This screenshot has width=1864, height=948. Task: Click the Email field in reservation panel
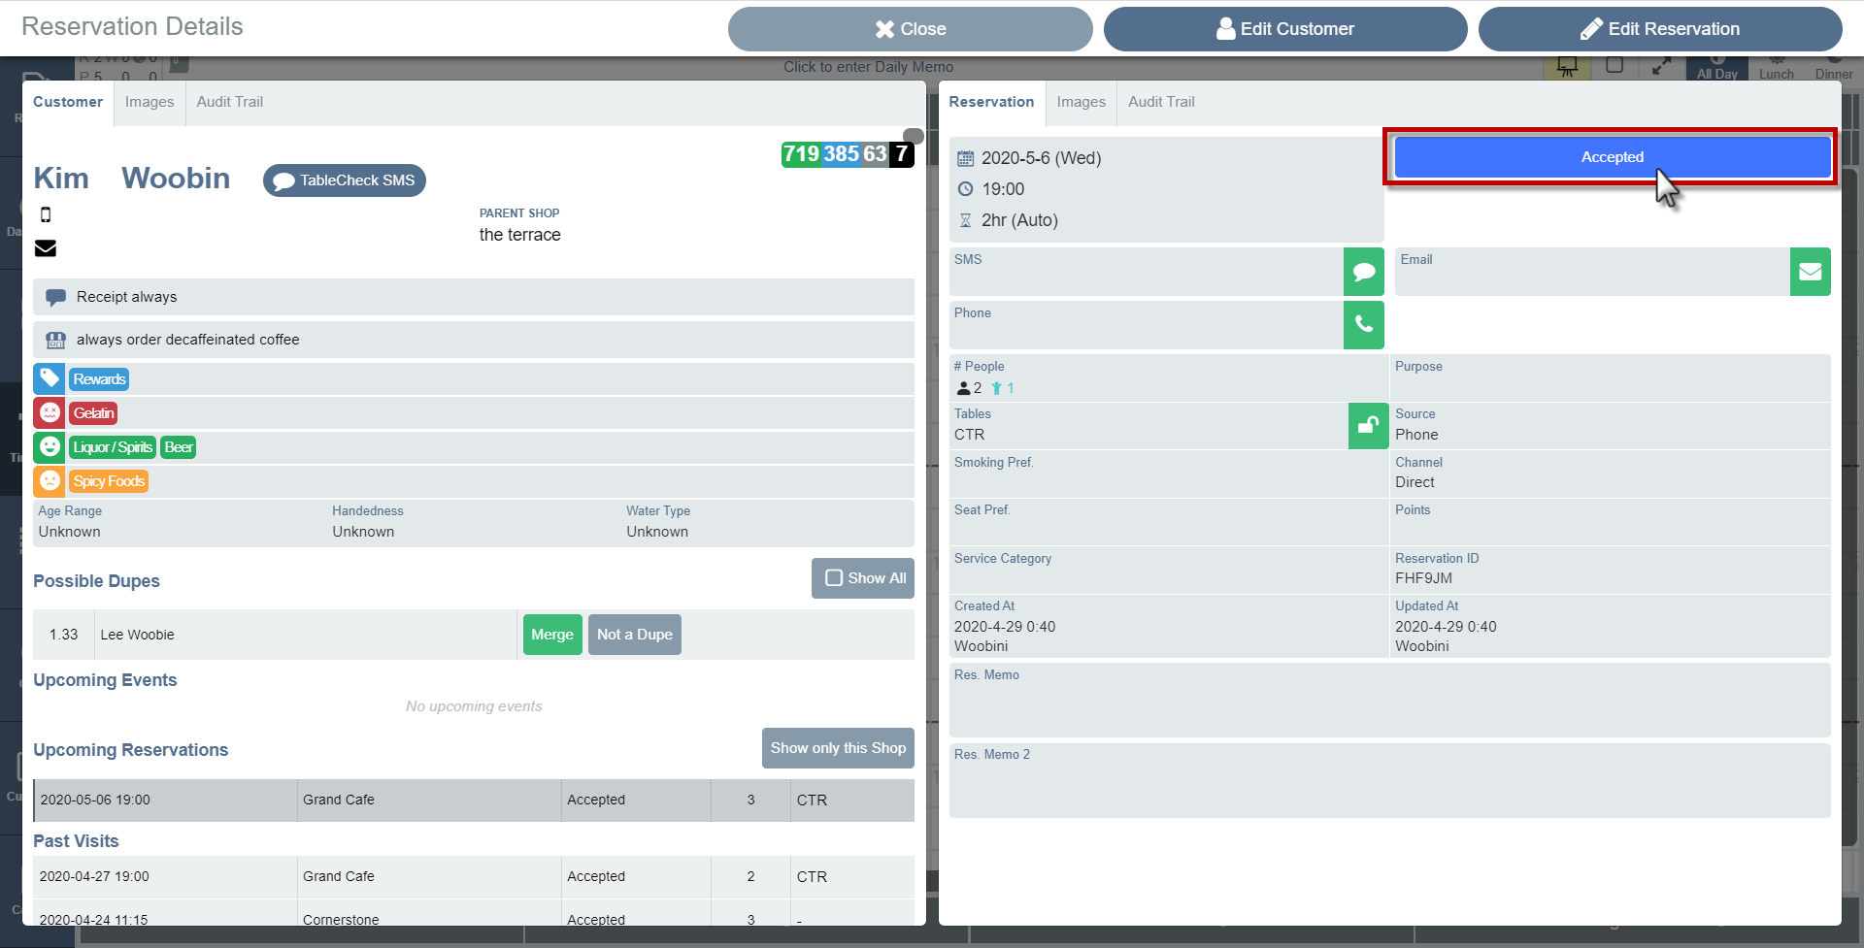click(x=1592, y=272)
